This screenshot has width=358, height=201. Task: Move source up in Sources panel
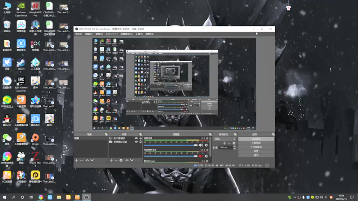click(x=127, y=160)
